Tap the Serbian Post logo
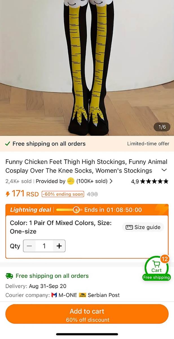 (82, 295)
